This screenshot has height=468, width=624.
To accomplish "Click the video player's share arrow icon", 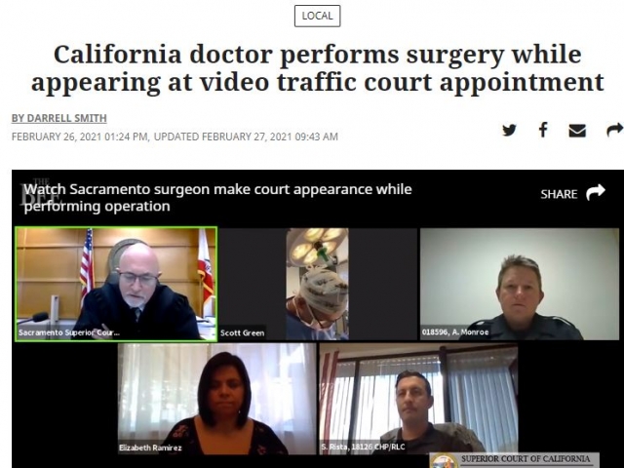I will pyautogui.click(x=596, y=193).
